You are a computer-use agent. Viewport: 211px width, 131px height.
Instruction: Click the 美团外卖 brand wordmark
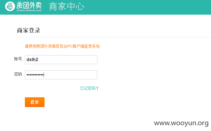pos(29,5)
